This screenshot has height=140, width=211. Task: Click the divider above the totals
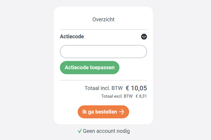point(103,80)
